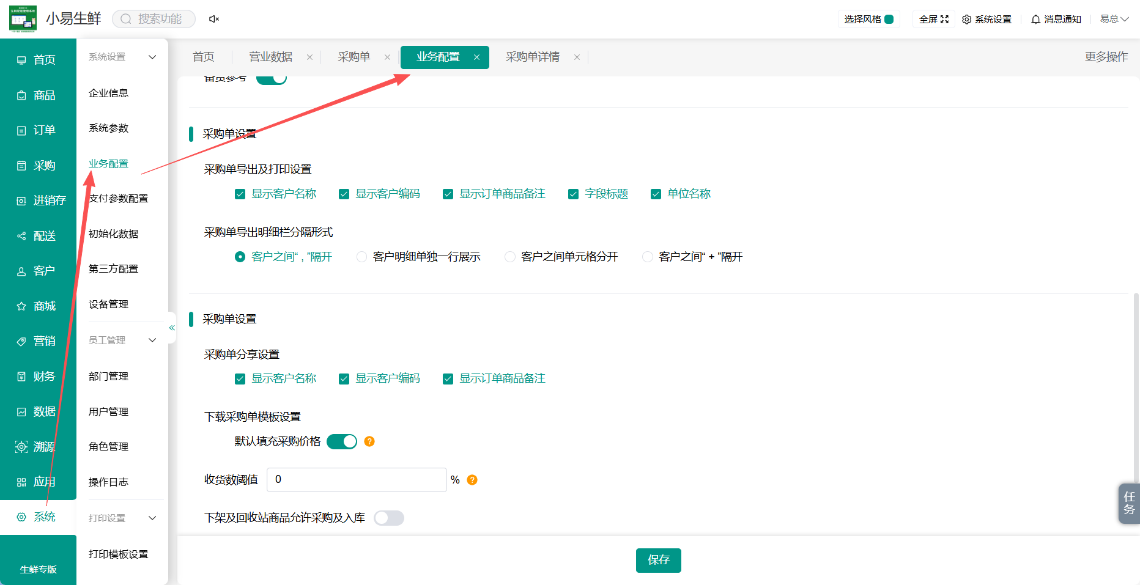Open the 任务 floating panel button
The height and width of the screenshot is (585, 1140).
click(x=1129, y=503)
